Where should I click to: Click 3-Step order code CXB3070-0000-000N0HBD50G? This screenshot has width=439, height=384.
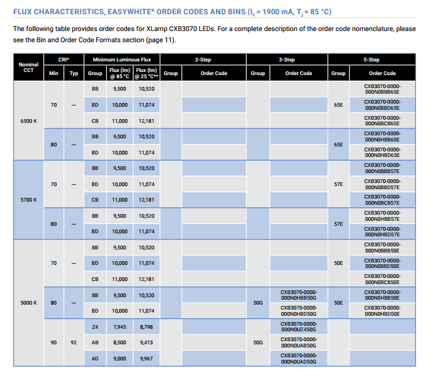[x=299, y=311]
